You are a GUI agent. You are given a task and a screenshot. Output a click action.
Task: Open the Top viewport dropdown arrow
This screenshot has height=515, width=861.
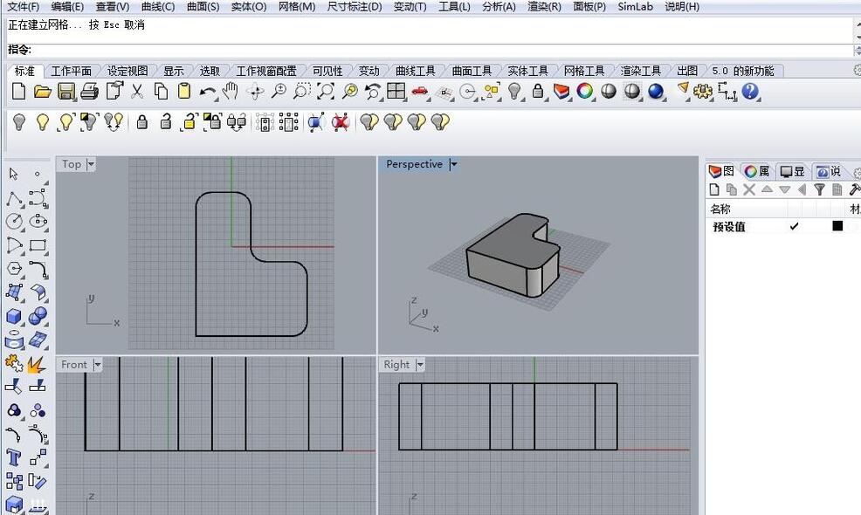(x=91, y=163)
